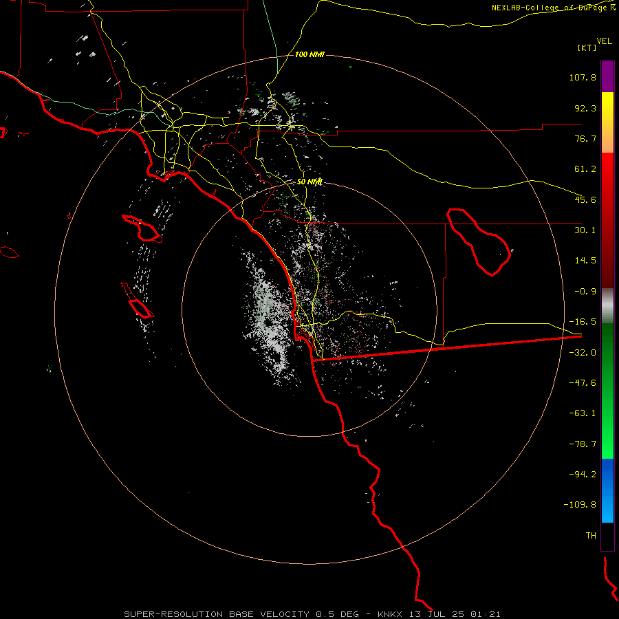Pick the purple segment of velocity scale
Screen dimensions: 619x619
(x=607, y=76)
